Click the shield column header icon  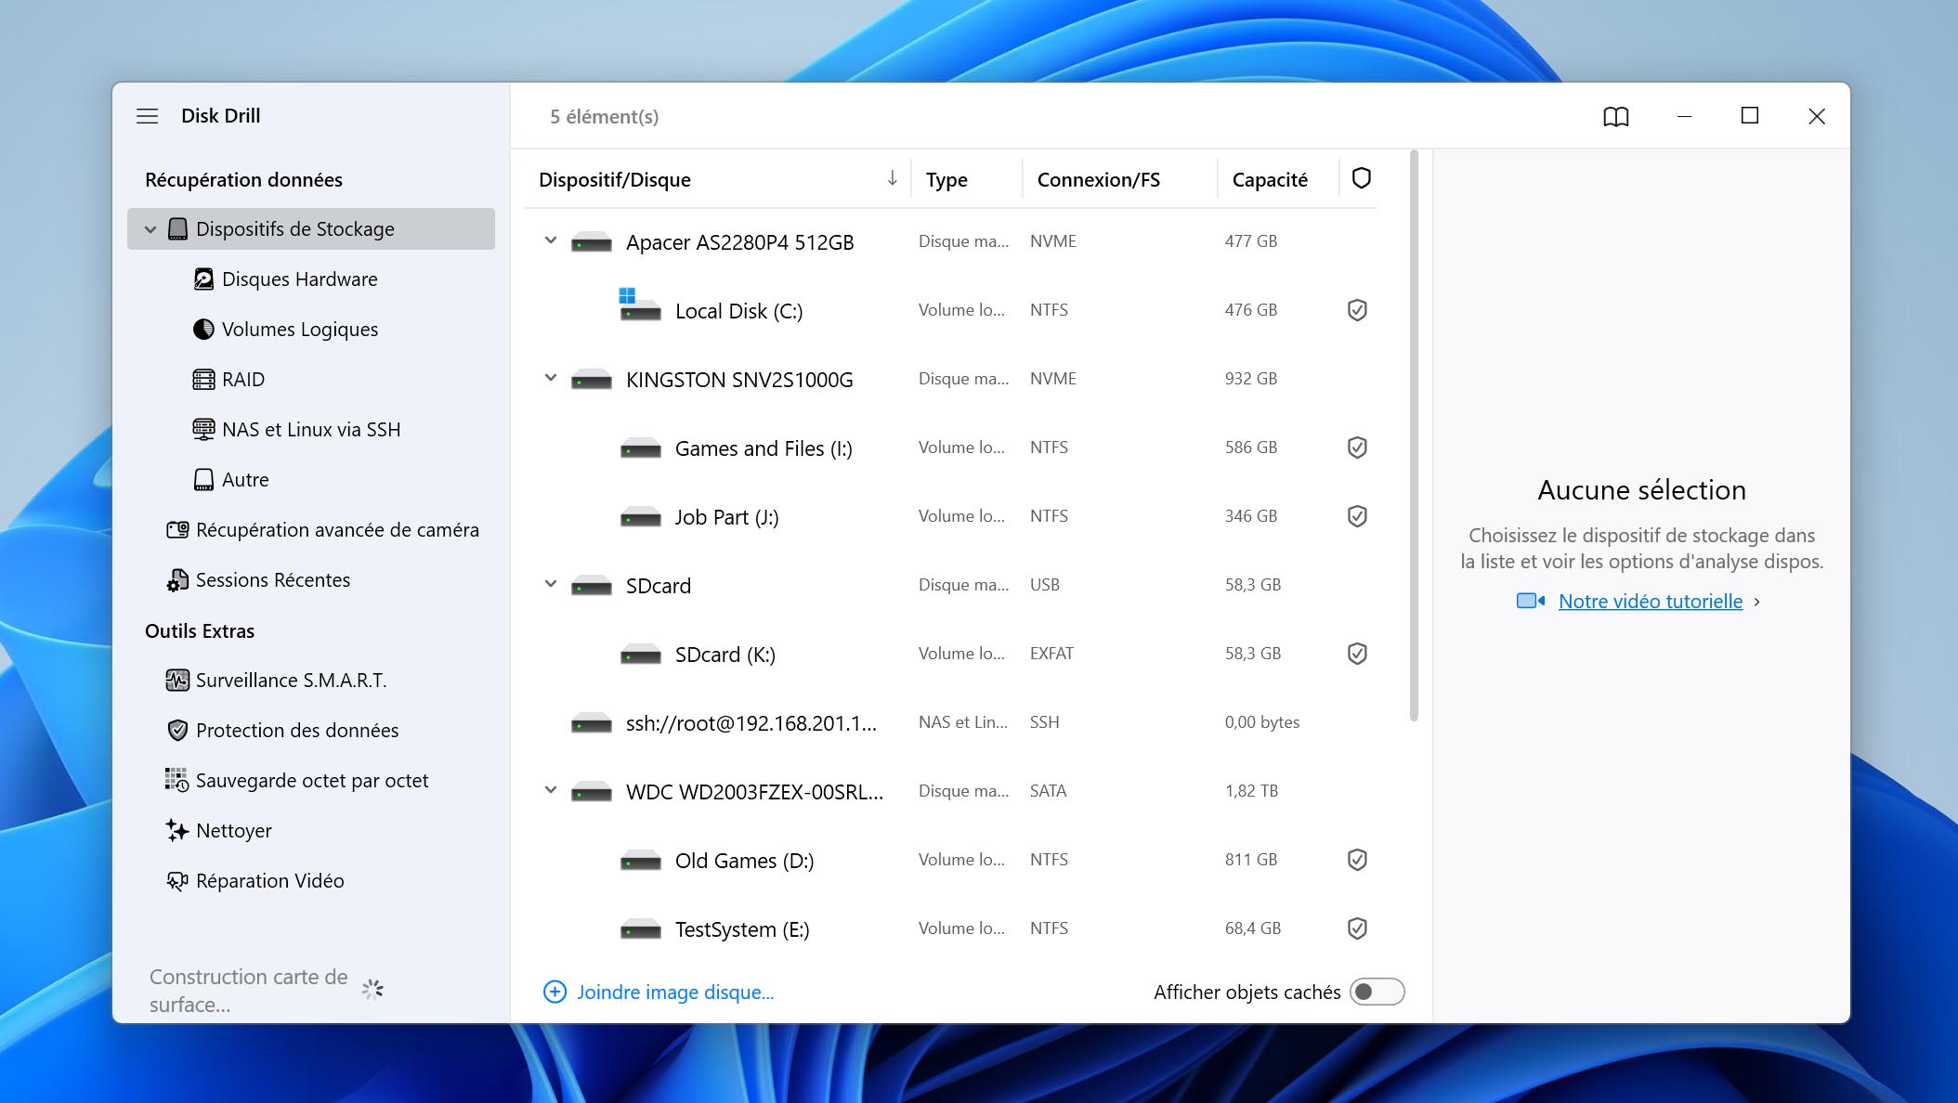(1362, 178)
